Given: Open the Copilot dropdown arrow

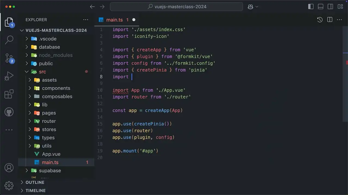Looking at the screenshot, I should pos(257,7).
